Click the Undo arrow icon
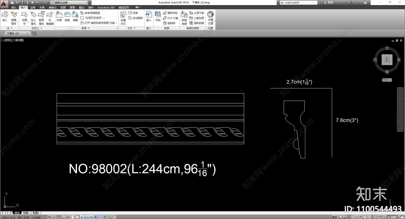Screen dimensions: 405x219 (x=37, y=3)
